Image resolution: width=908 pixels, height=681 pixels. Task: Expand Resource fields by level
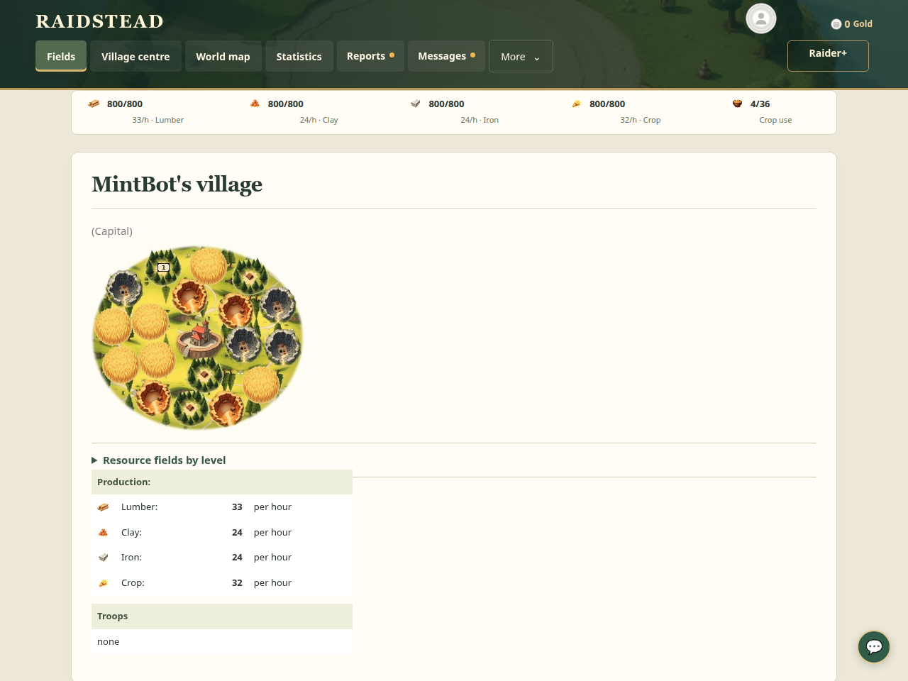(x=159, y=460)
